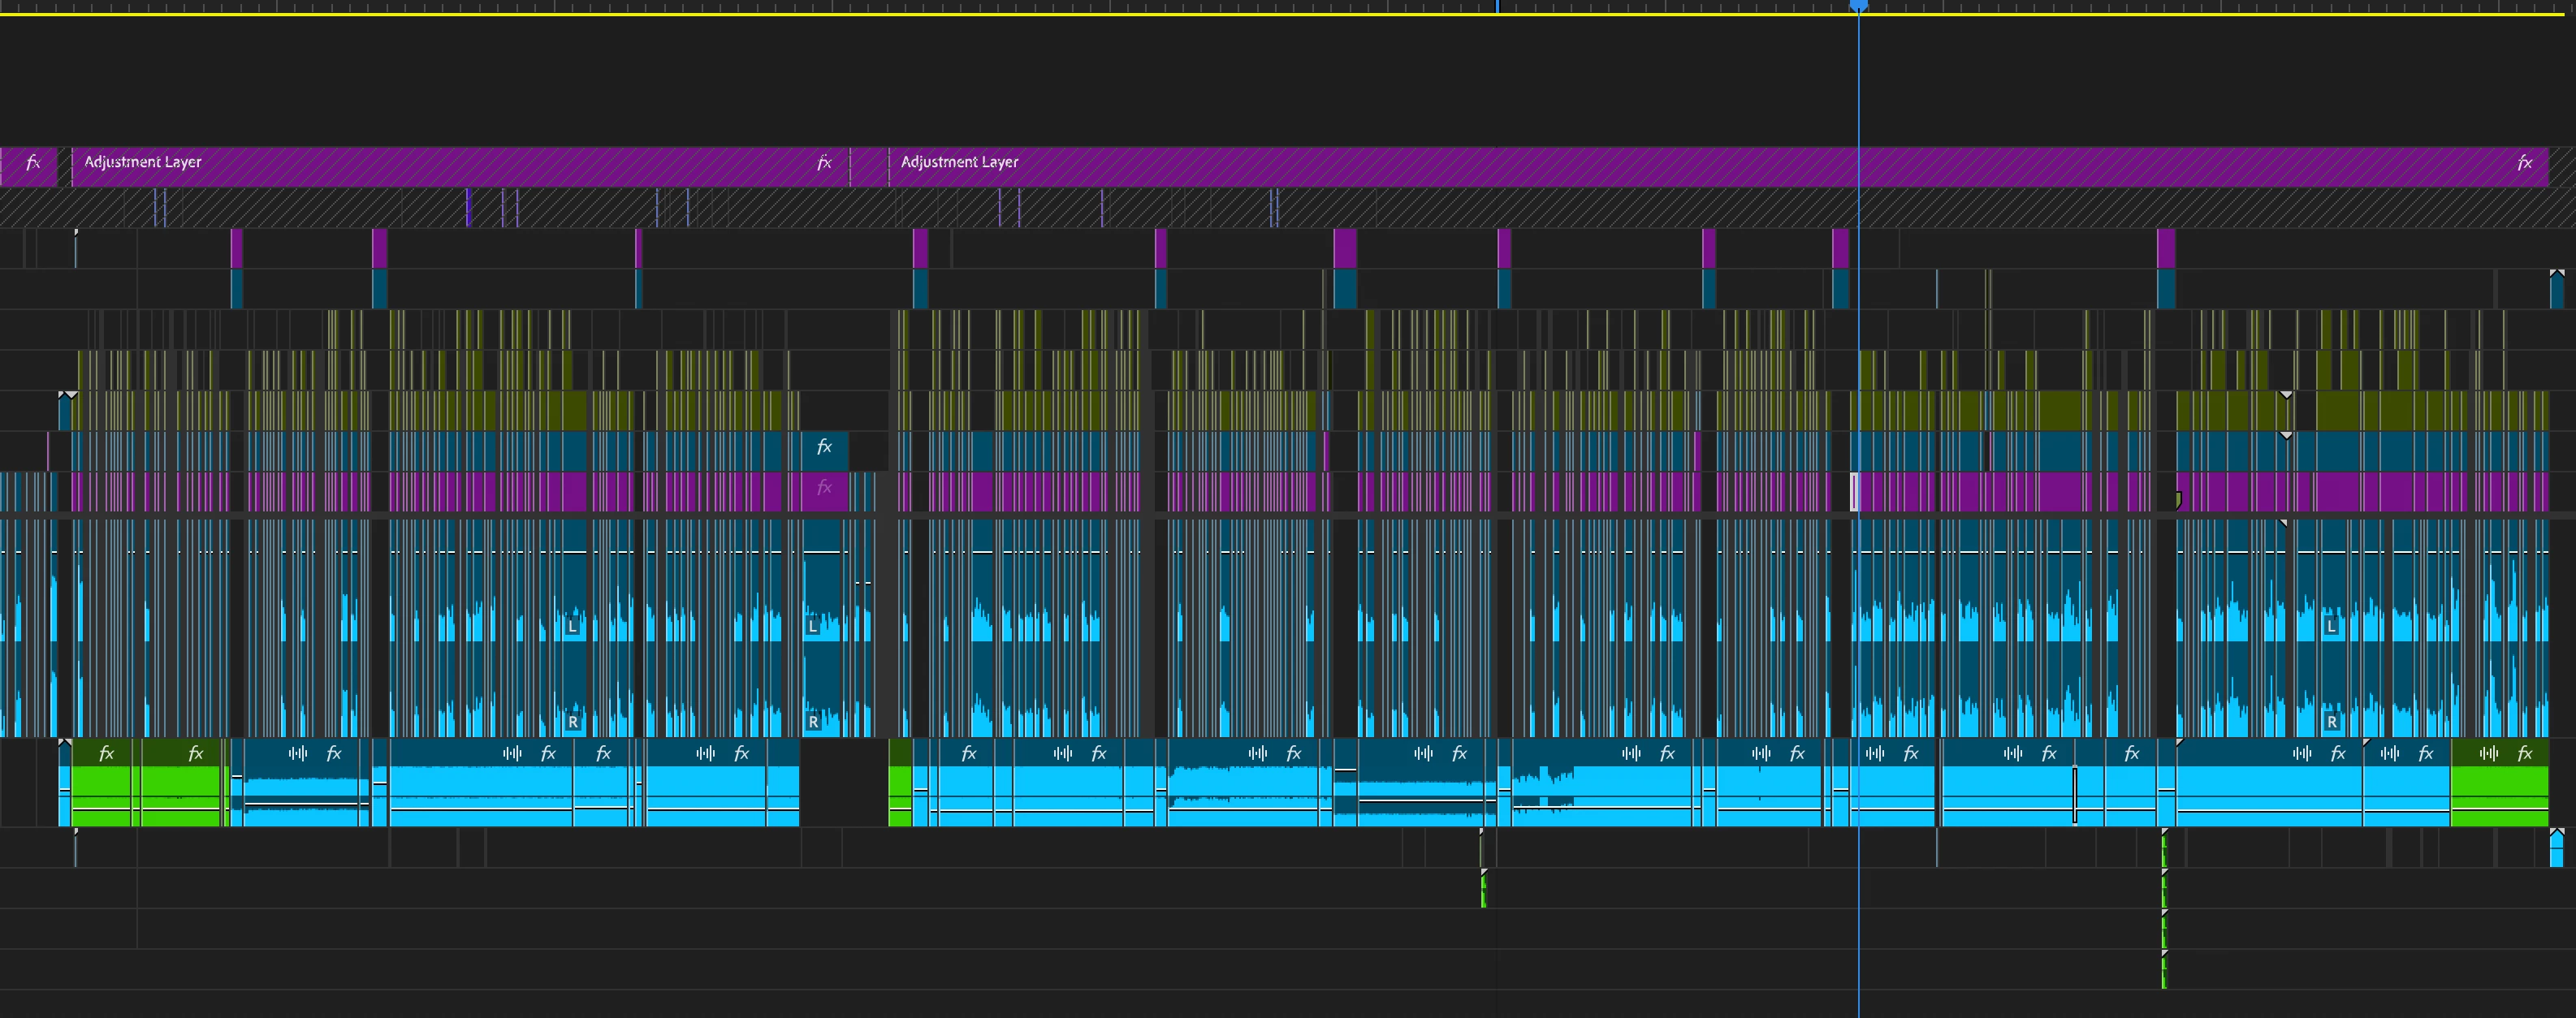Click the blue marker tick on the top time ruler
The height and width of the screenshot is (1018, 2576).
pyautogui.click(x=1497, y=6)
